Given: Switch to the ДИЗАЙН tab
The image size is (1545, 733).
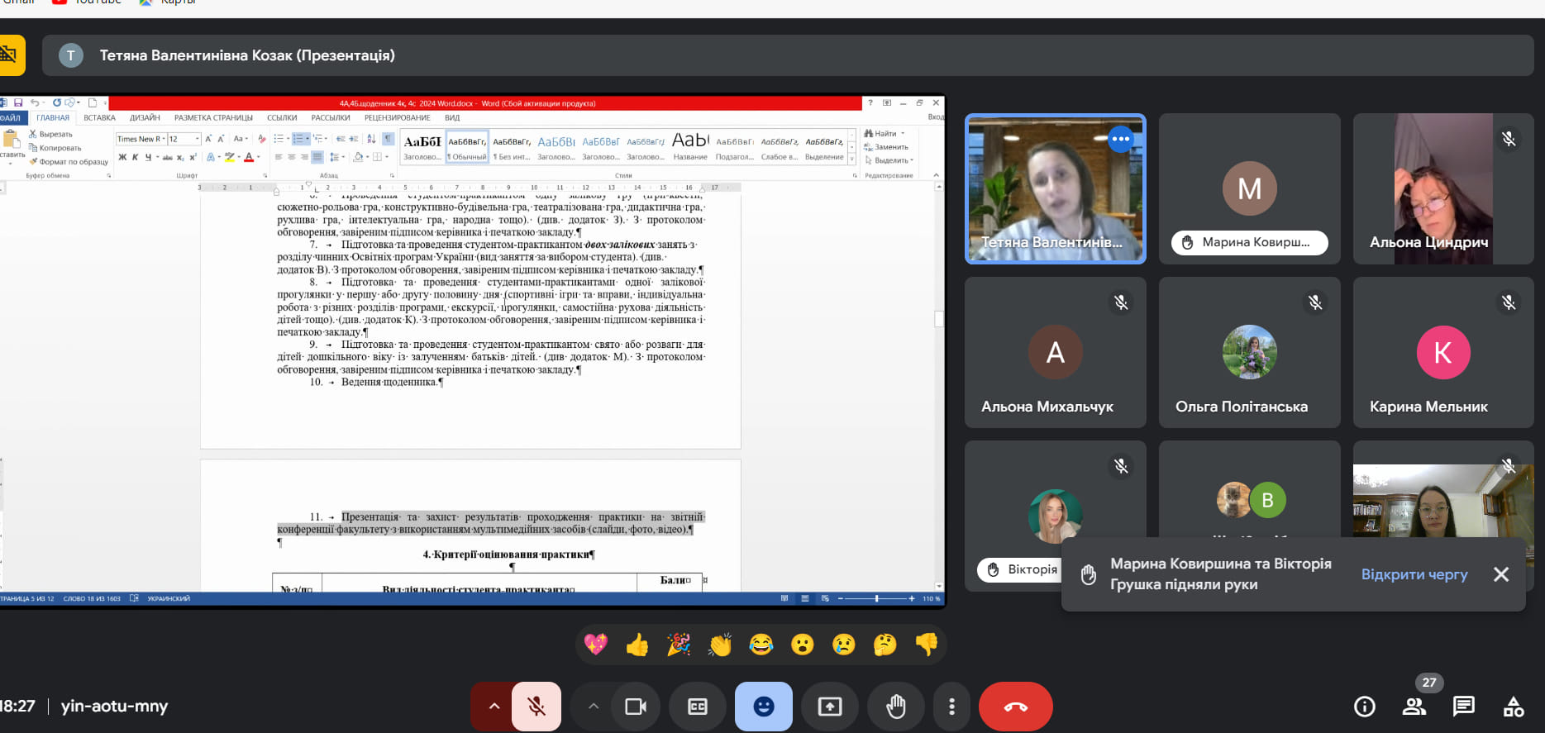Looking at the screenshot, I should click(x=145, y=117).
